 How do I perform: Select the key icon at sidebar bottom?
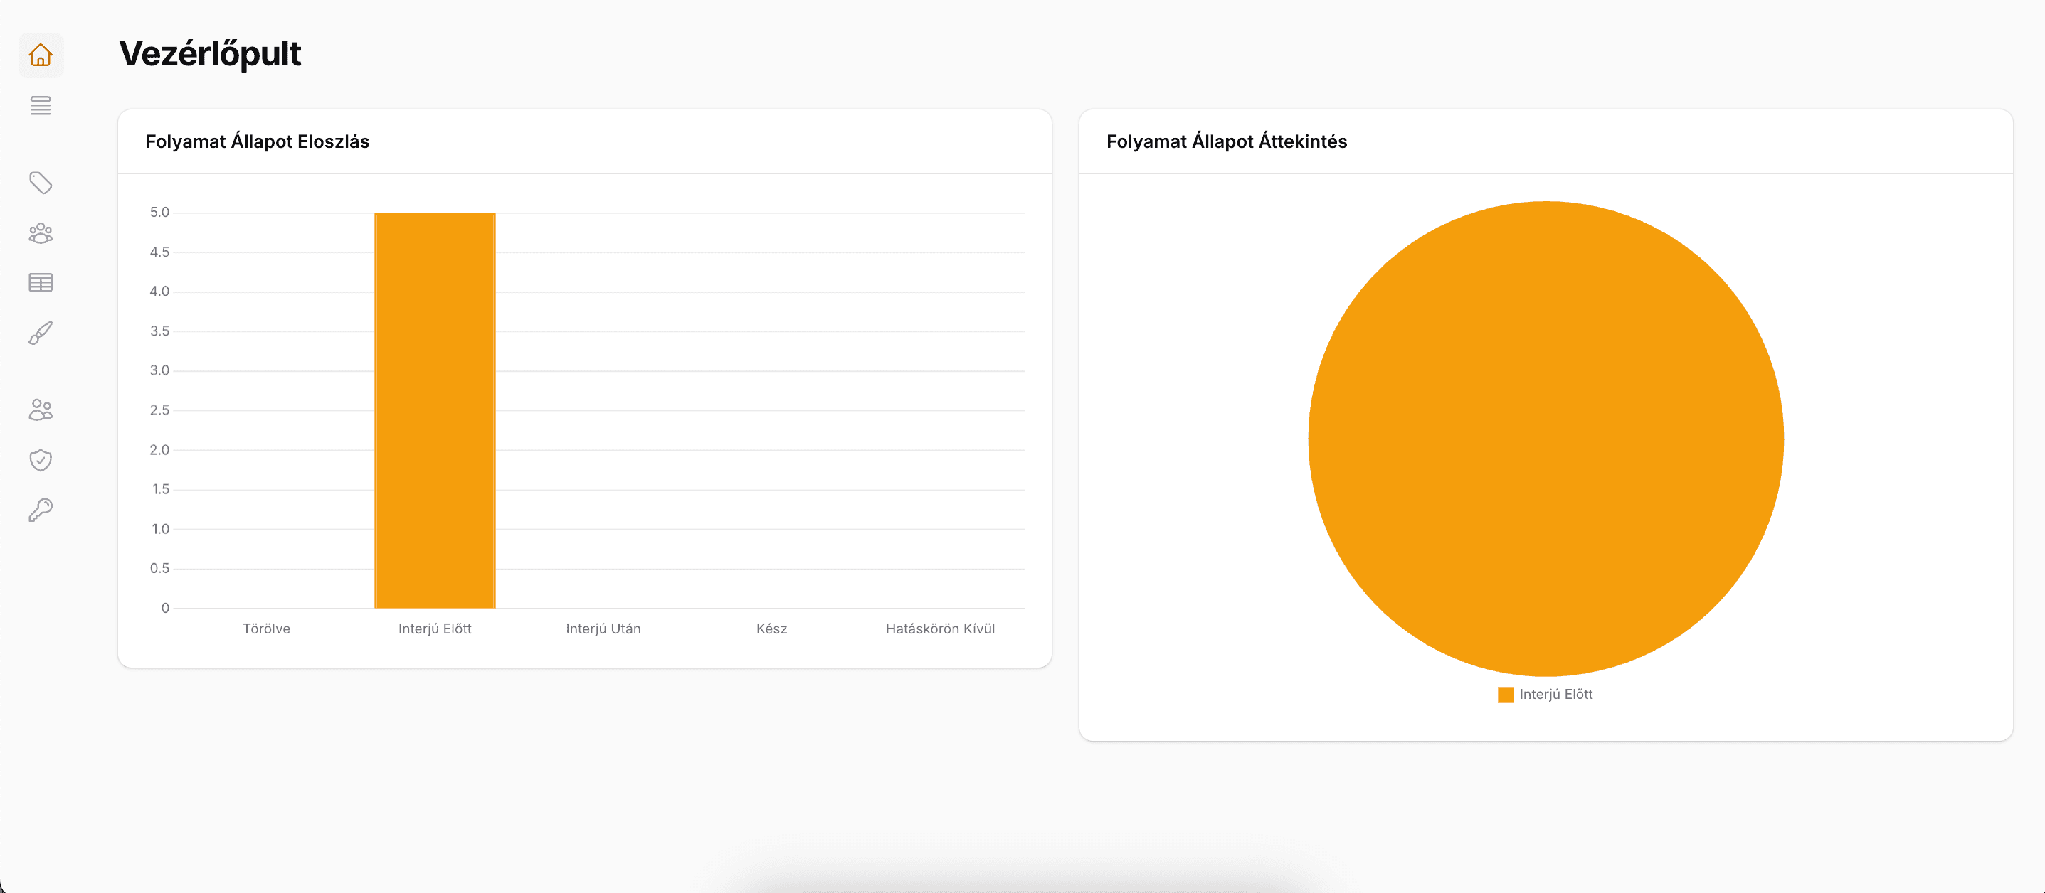click(41, 508)
